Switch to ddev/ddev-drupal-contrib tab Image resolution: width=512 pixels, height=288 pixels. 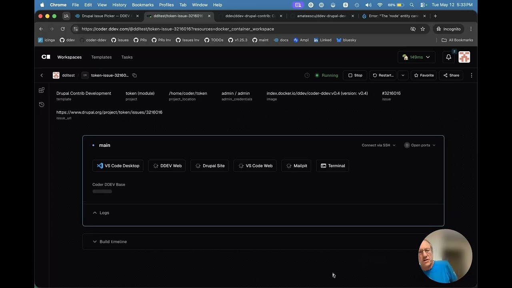(250, 16)
